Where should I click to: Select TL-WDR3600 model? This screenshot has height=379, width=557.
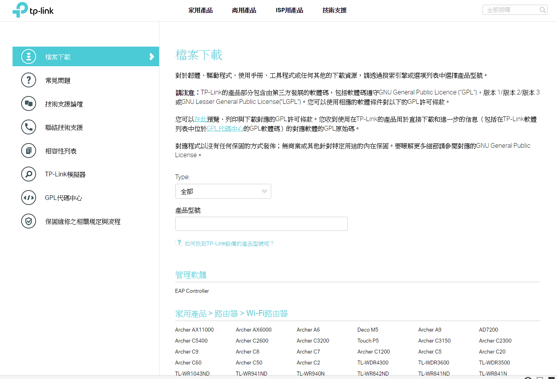pyautogui.click(x=434, y=363)
